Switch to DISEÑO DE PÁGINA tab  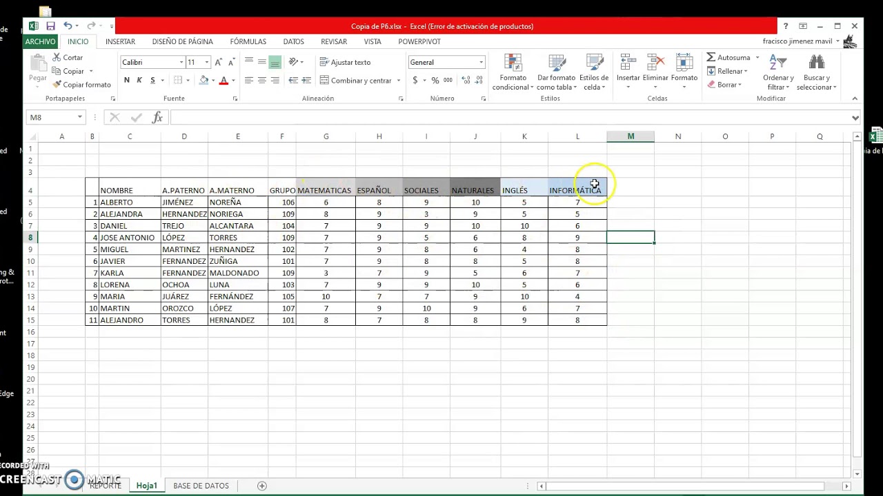(182, 41)
